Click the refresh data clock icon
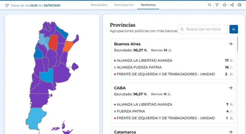Image resolution: width=246 pixels, height=134 pixels. [7, 5]
